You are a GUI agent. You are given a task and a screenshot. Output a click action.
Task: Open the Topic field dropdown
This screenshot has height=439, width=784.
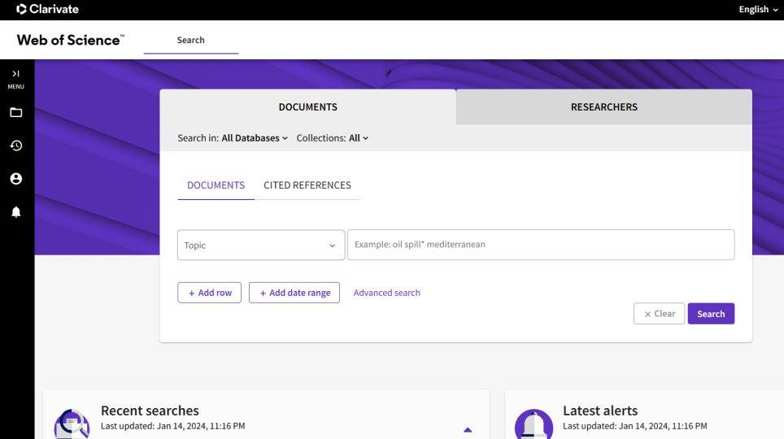coord(261,245)
